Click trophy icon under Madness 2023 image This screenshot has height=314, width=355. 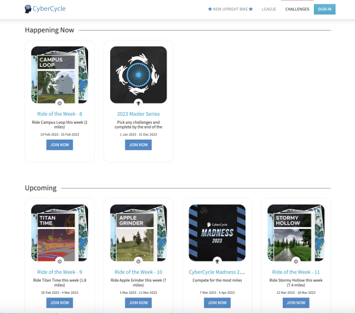click(217, 261)
